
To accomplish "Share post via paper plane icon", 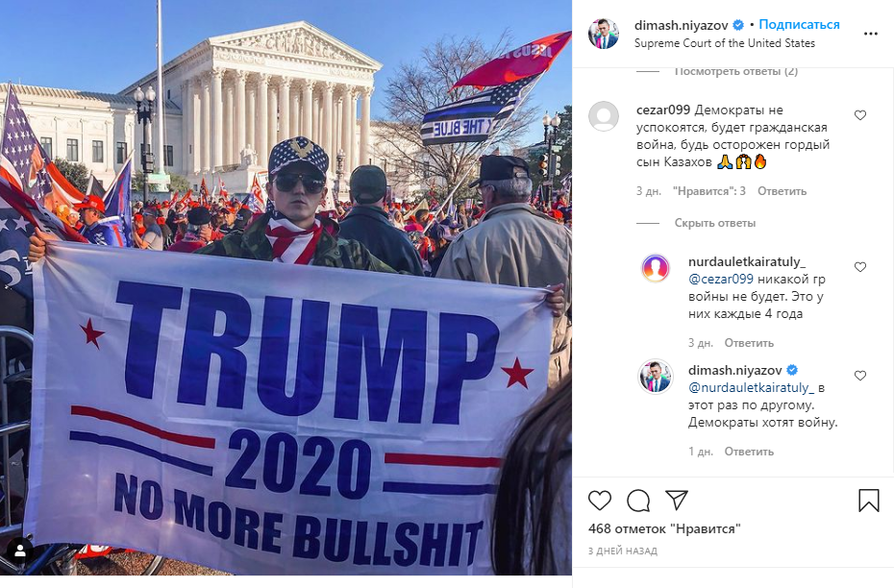I will [x=677, y=500].
